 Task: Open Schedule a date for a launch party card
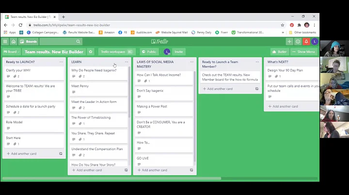coord(34,109)
